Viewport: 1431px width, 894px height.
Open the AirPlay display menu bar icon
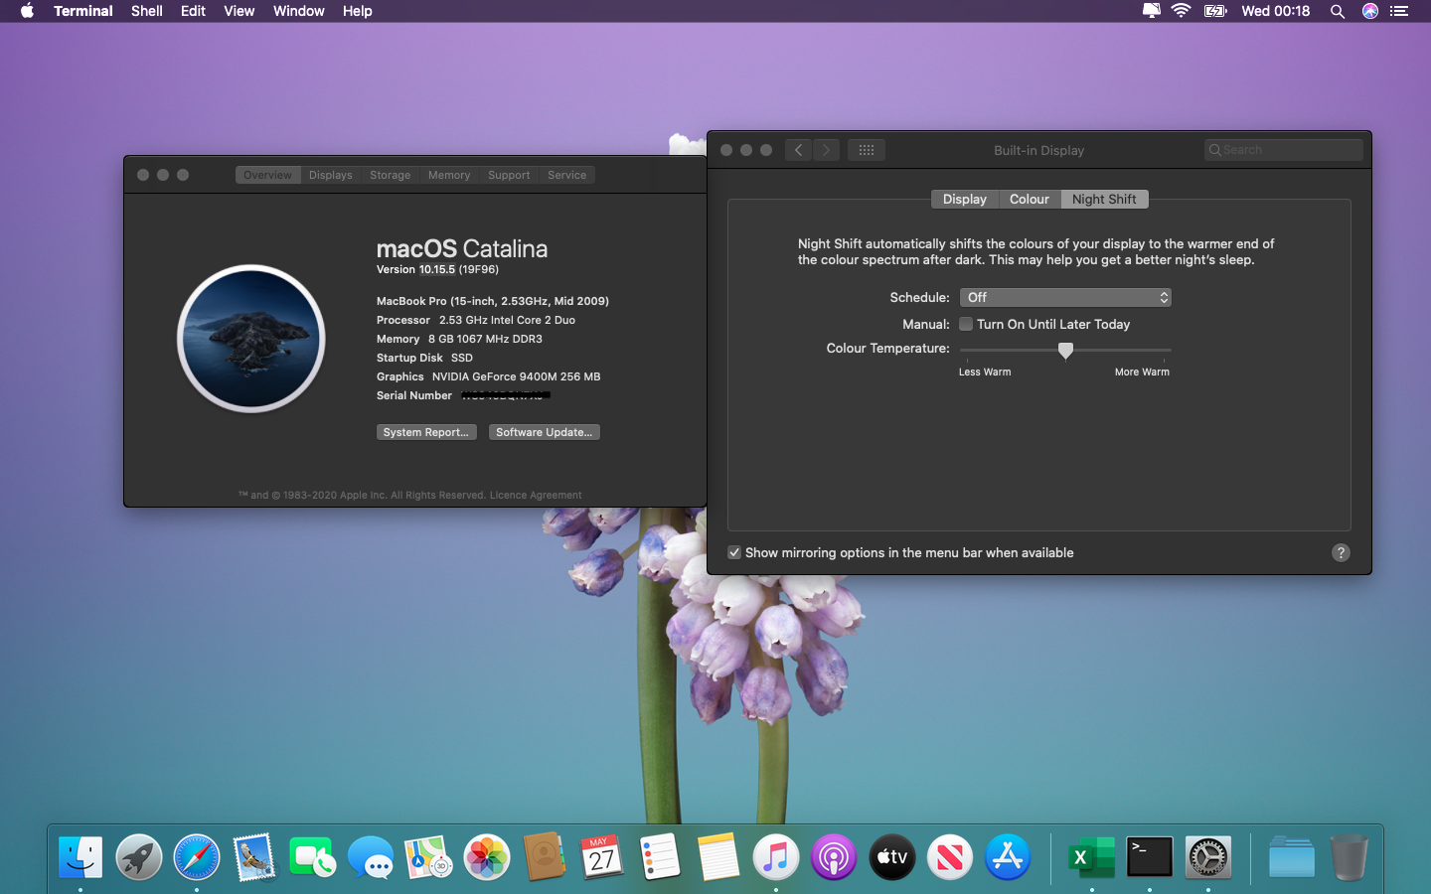click(1152, 11)
